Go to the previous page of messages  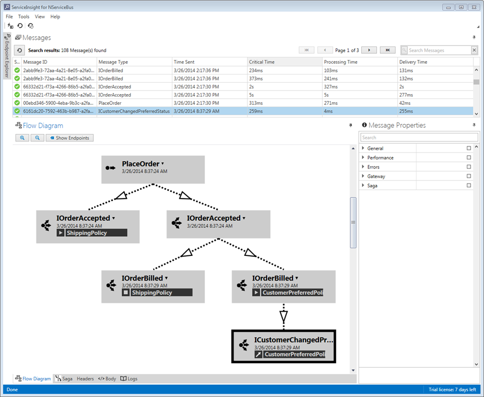pyautogui.click(x=325, y=50)
